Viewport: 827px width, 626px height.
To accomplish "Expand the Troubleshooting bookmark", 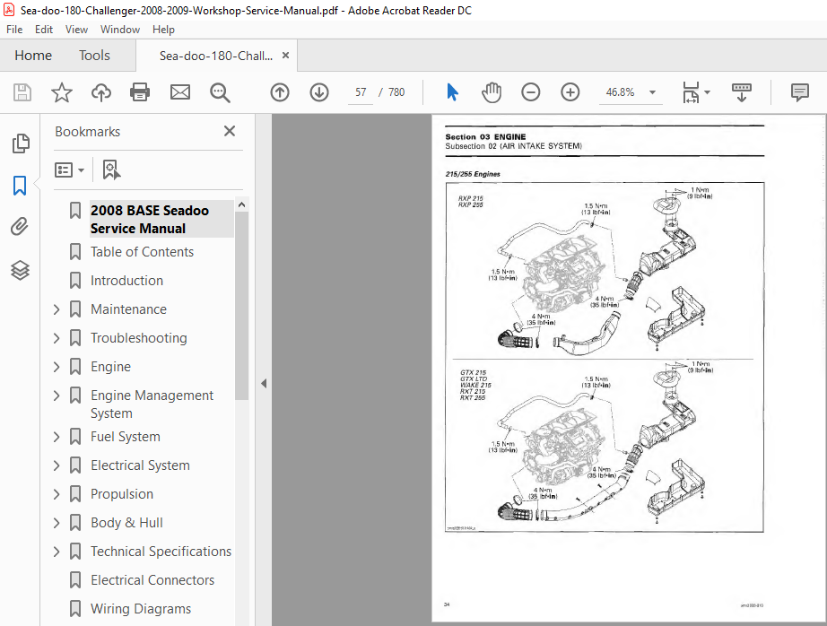I will (x=57, y=338).
